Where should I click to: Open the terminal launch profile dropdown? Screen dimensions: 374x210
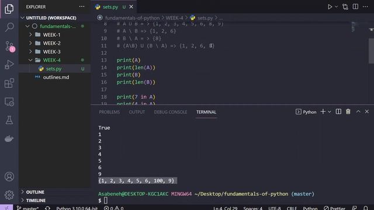click(x=330, y=112)
